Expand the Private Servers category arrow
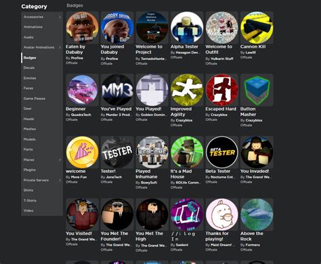Screen dimensions: 321x264 click(60, 180)
